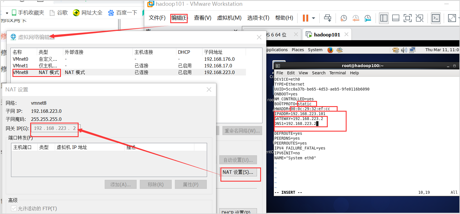Click the 名称 column header

pyautogui.click(x=24, y=52)
